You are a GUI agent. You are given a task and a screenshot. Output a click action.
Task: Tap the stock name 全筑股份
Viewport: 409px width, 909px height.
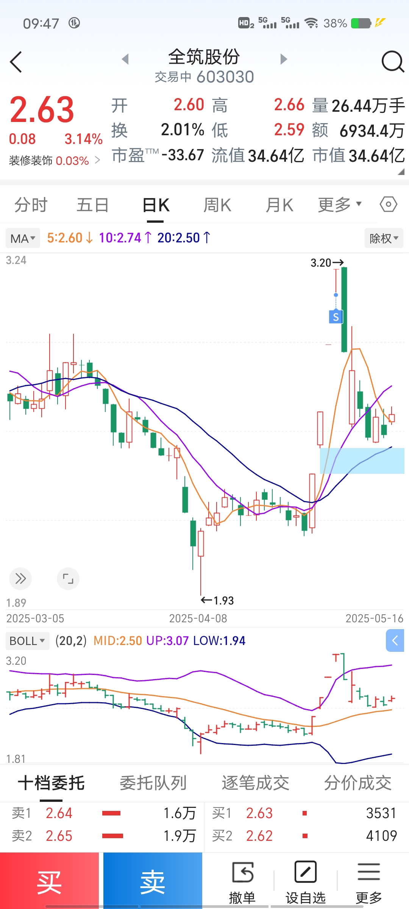click(204, 57)
